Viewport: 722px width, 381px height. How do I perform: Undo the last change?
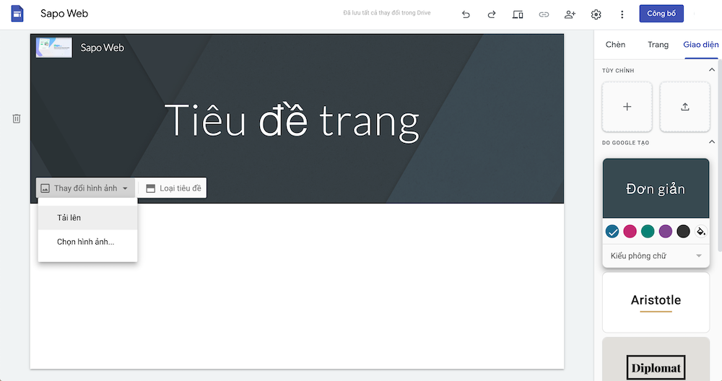(466, 14)
